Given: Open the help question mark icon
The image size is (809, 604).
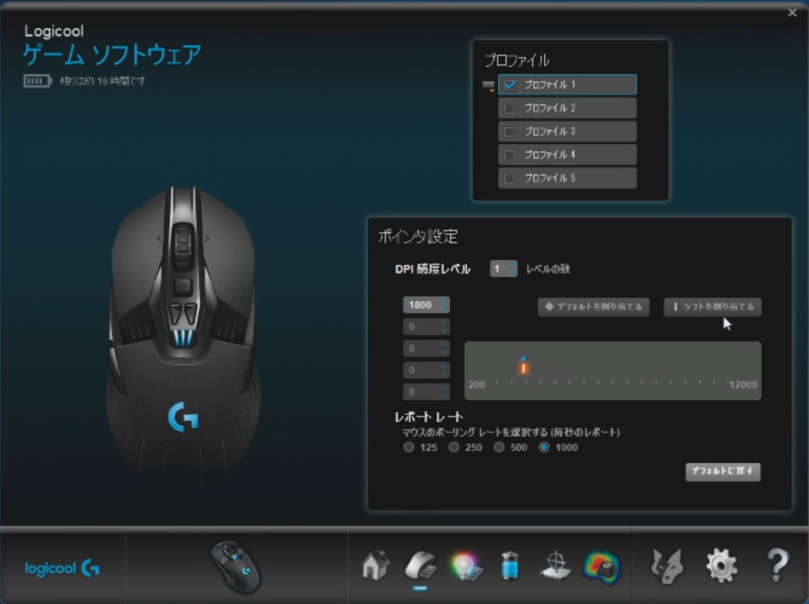Looking at the screenshot, I should point(778,566).
